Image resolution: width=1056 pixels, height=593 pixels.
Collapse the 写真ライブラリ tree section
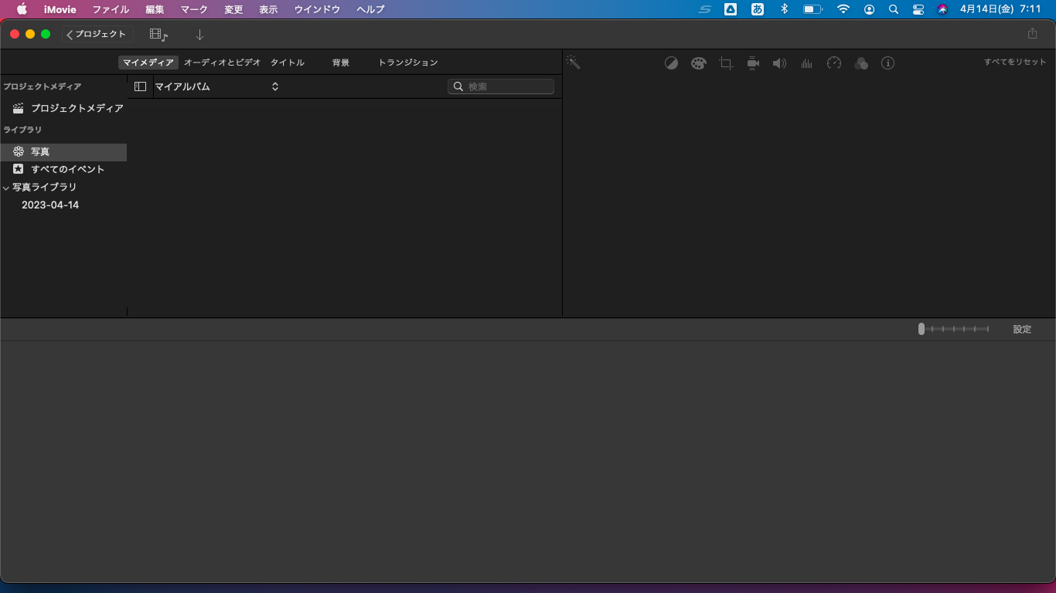click(6, 188)
